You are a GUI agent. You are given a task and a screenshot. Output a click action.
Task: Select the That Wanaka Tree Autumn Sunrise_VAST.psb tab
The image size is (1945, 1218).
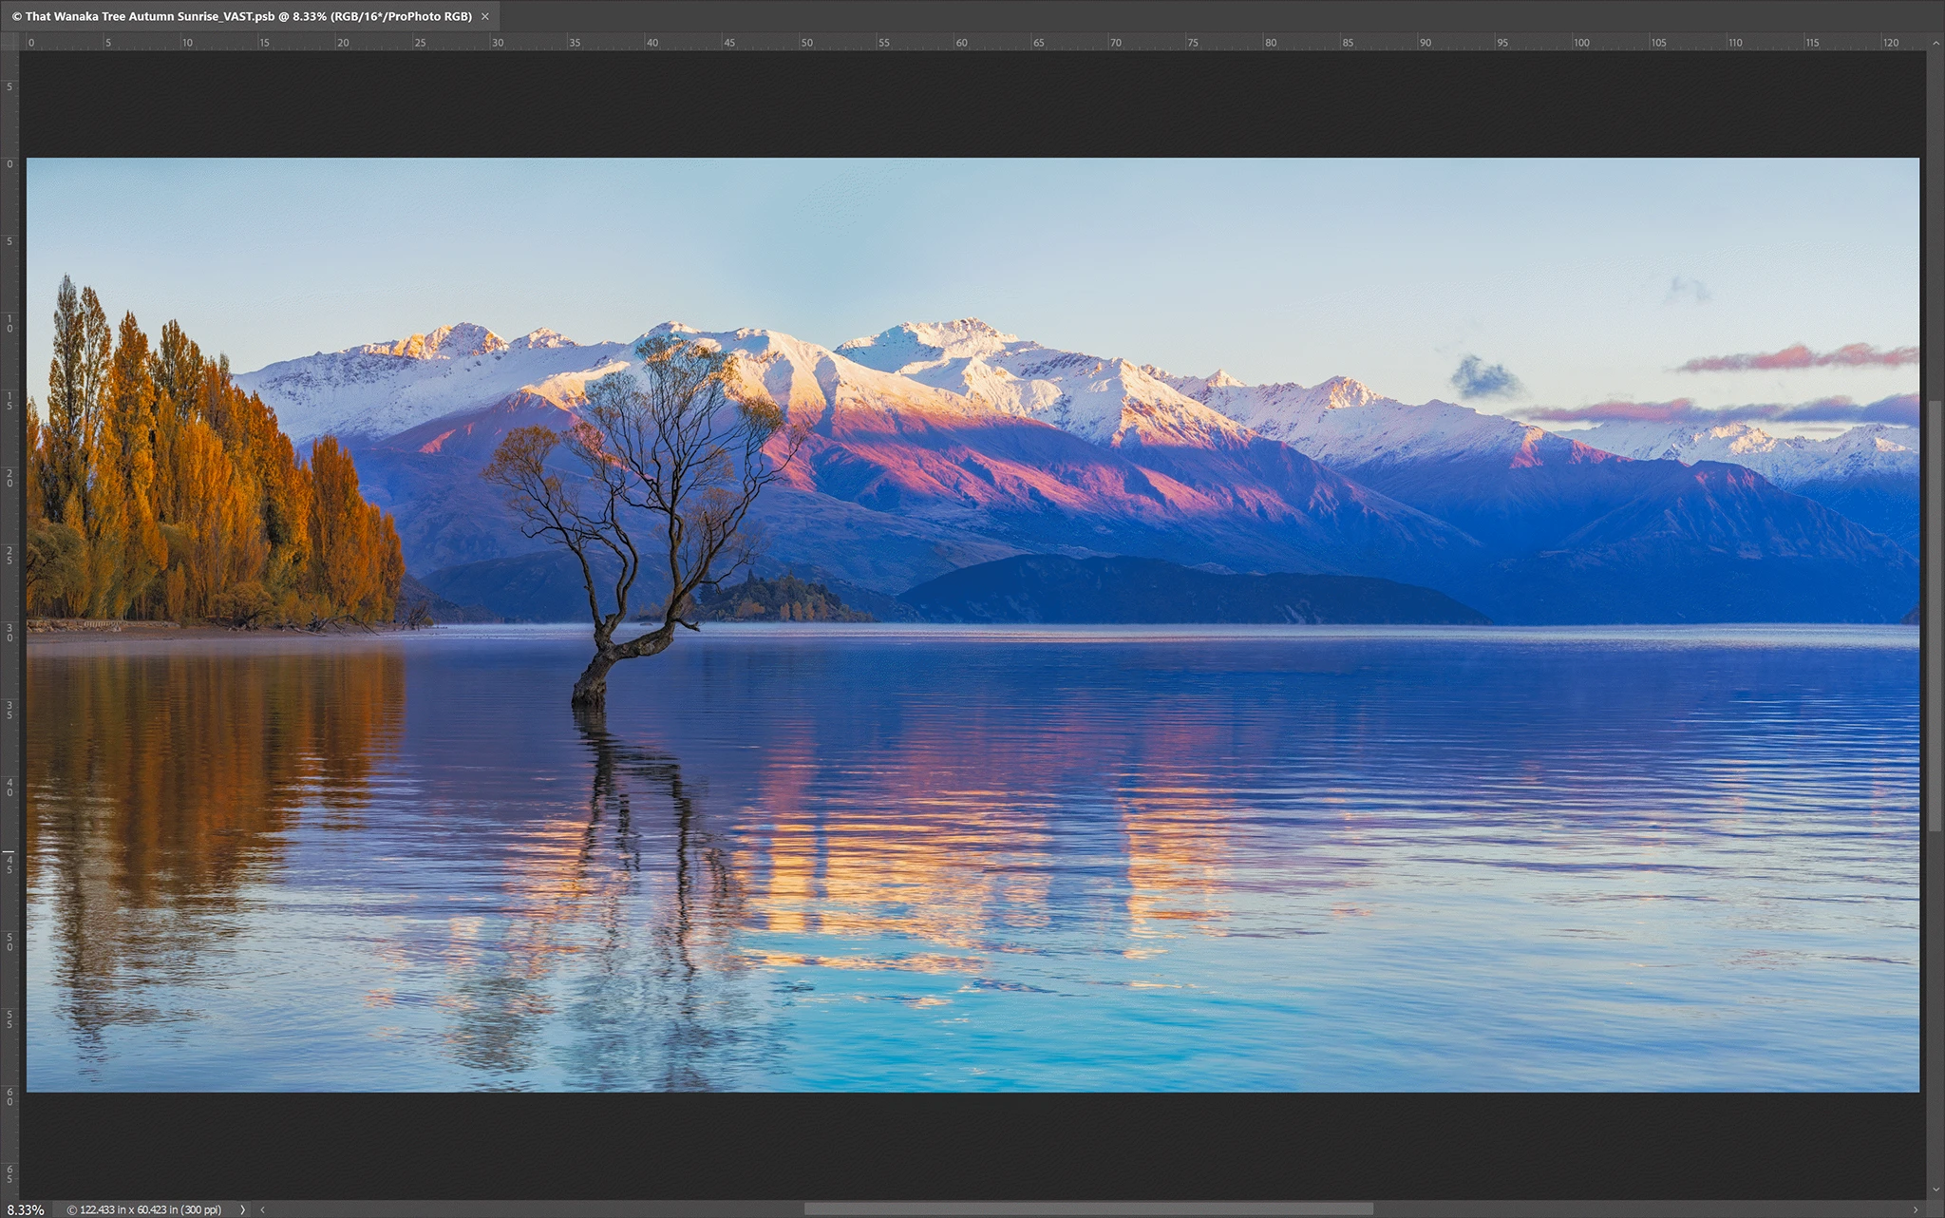click(249, 16)
